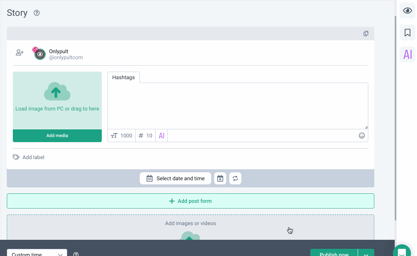Open the bookmark icon in right sidebar
417x256 pixels.
pyautogui.click(x=407, y=33)
